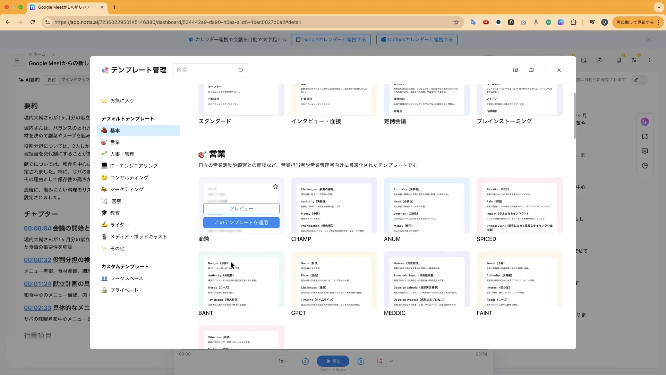Click このテンプレートを適用 on the 商談 template

241,223
